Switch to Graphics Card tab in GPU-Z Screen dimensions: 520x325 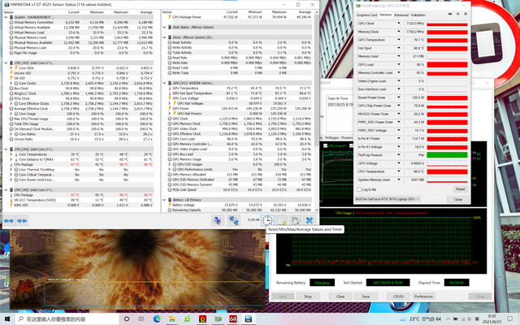pyautogui.click(x=366, y=15)
